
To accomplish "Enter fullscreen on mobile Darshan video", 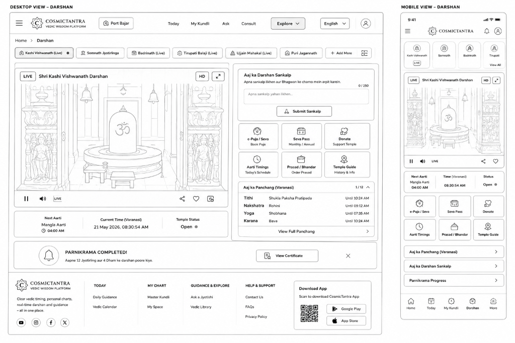I will coord(496,80).
